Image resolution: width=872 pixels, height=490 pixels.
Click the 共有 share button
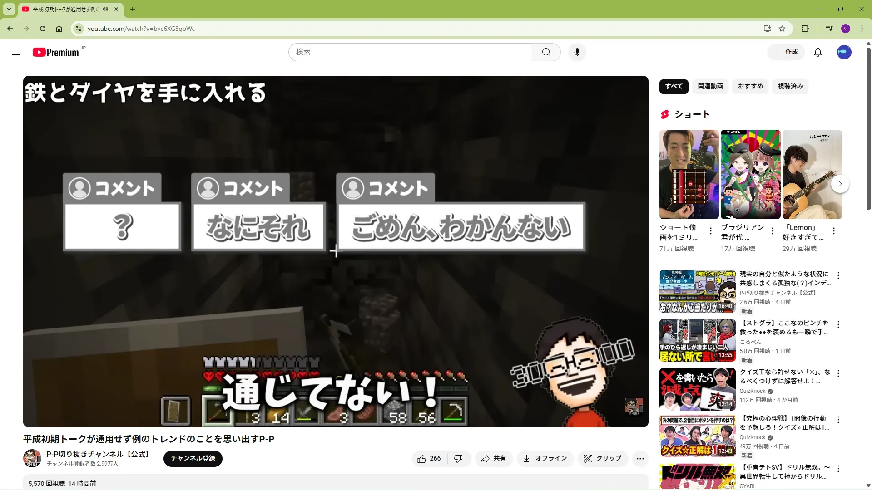click(x=493, y=459)
